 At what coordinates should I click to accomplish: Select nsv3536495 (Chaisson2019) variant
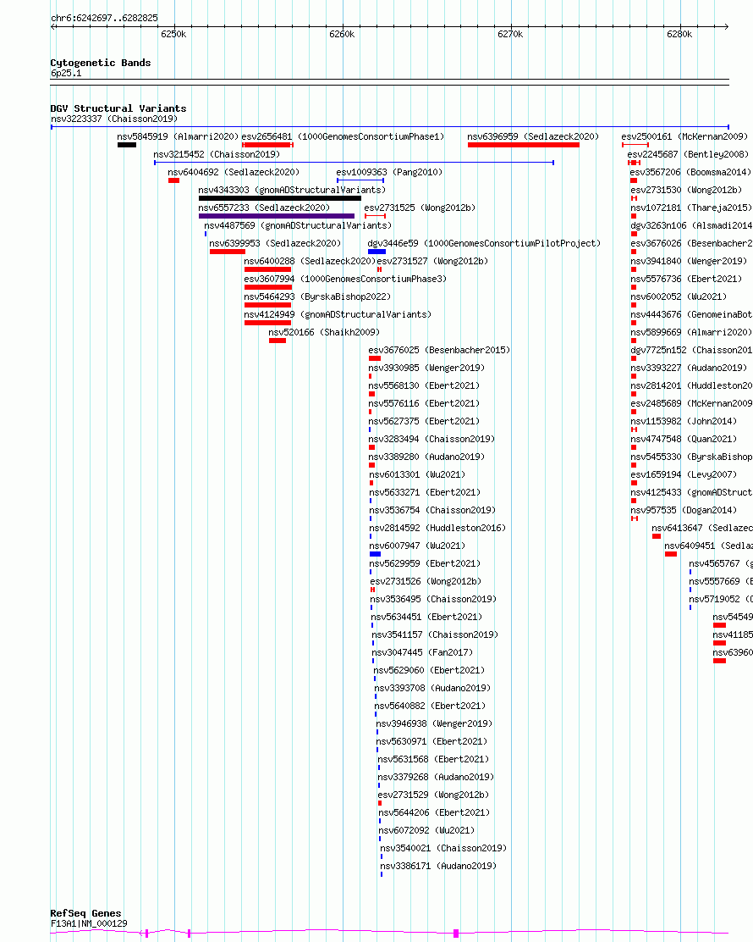(433, 599)
